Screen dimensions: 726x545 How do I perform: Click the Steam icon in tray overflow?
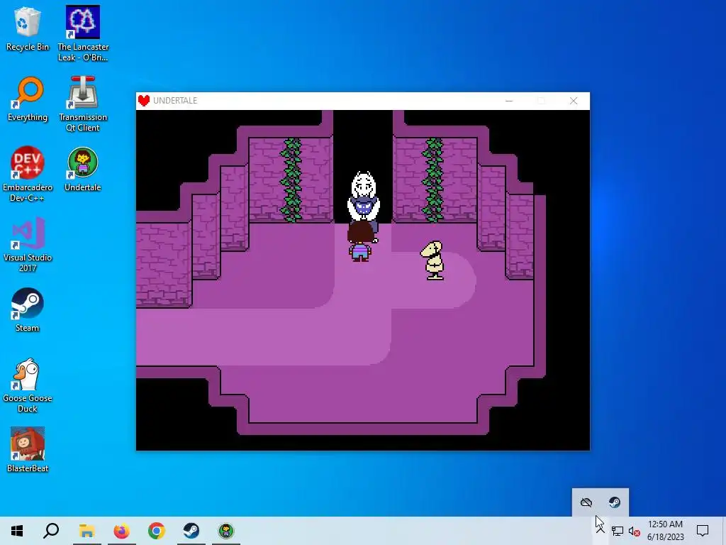[615, 502]
